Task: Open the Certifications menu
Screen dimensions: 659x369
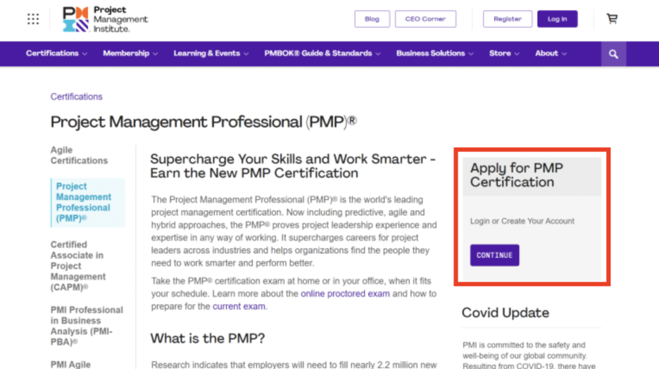Action: [x=52, y=54]
